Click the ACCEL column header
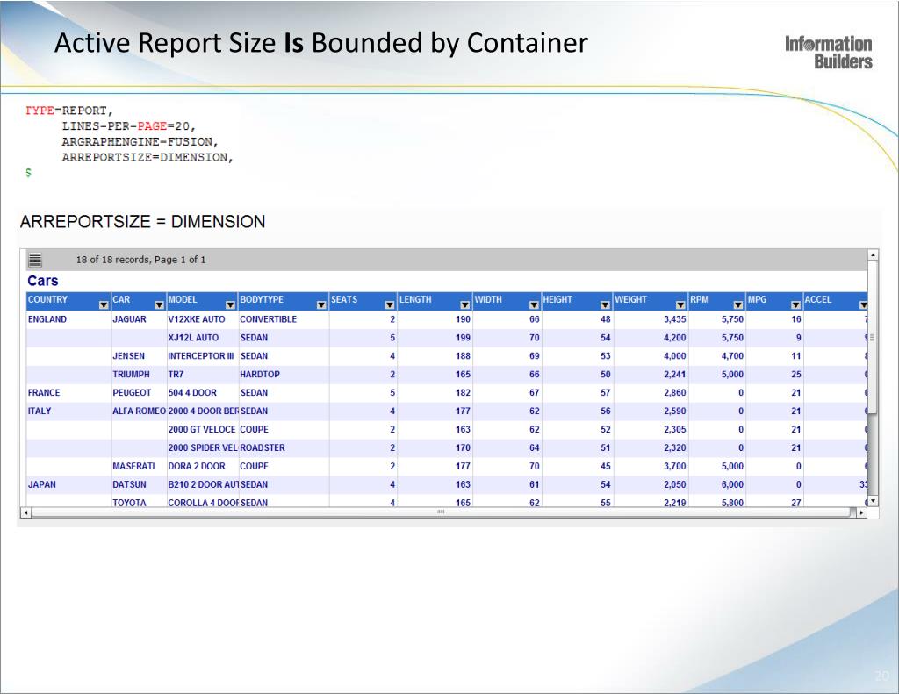Image resolution: width=899 pixels, height=694 pixels. (836, 300)
